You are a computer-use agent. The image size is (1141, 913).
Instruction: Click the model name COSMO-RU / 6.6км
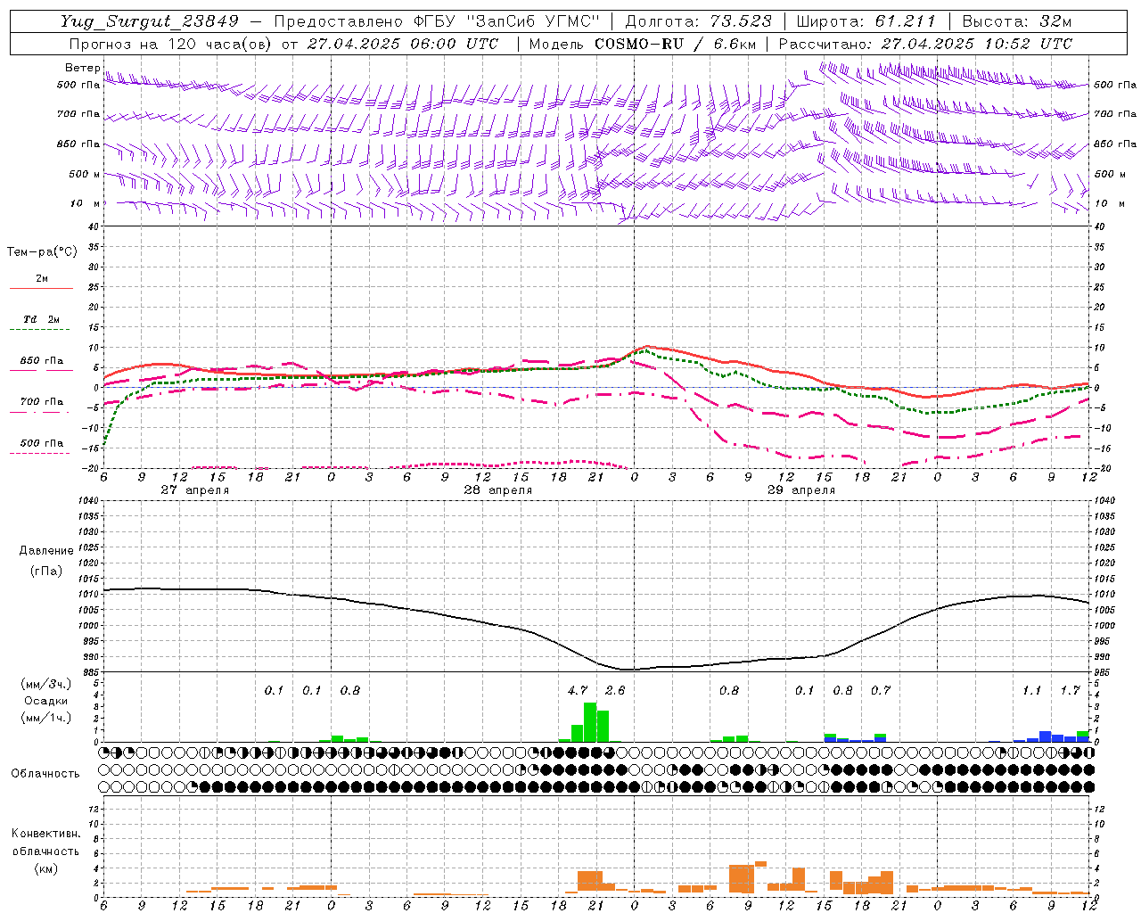[675, 44]
